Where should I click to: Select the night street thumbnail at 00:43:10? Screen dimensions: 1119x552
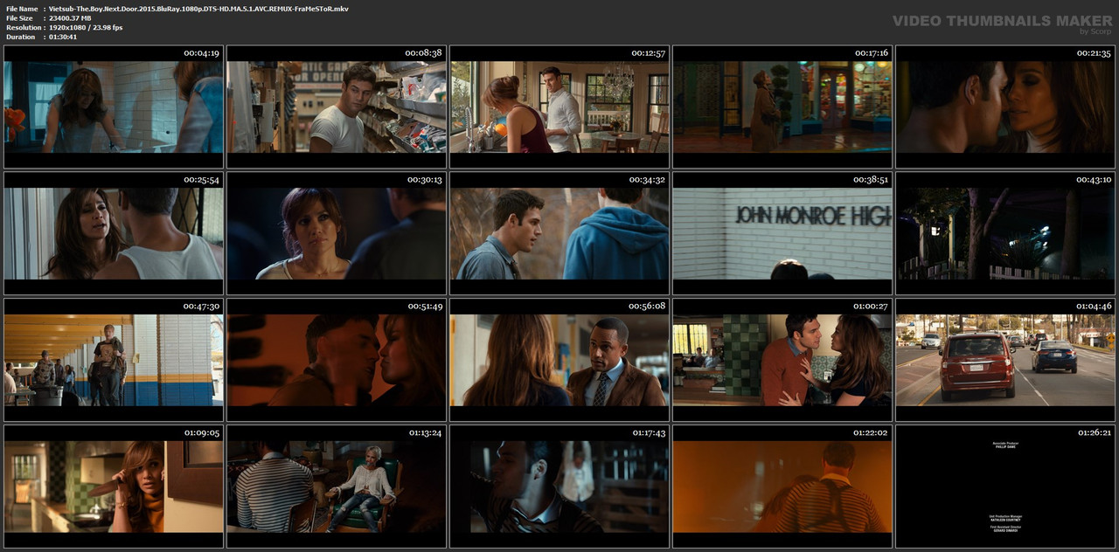(x=1005, y=234)
